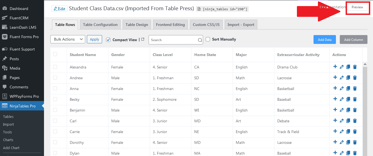Click the plus icon in Alexandra's row

coord(335,67)
